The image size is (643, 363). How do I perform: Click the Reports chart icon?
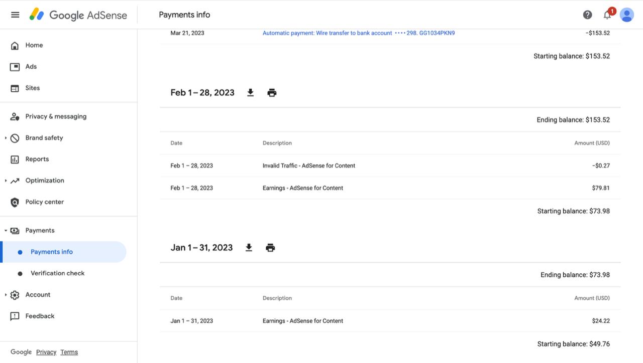[15, 159]
